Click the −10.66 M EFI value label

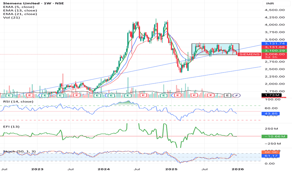click(274, 136)
